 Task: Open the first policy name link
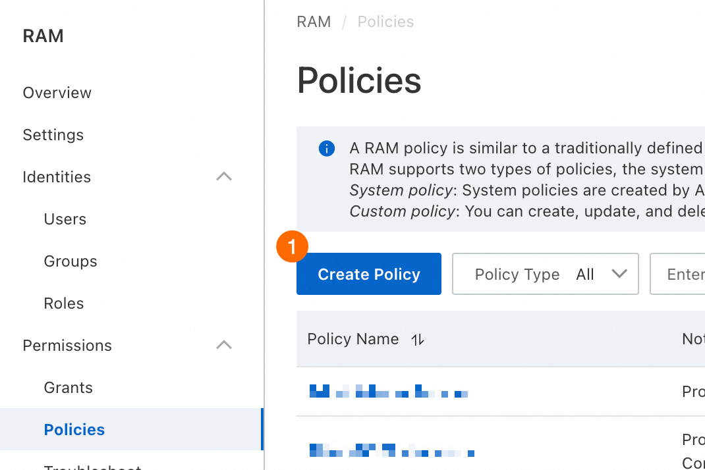coord(389,393)
